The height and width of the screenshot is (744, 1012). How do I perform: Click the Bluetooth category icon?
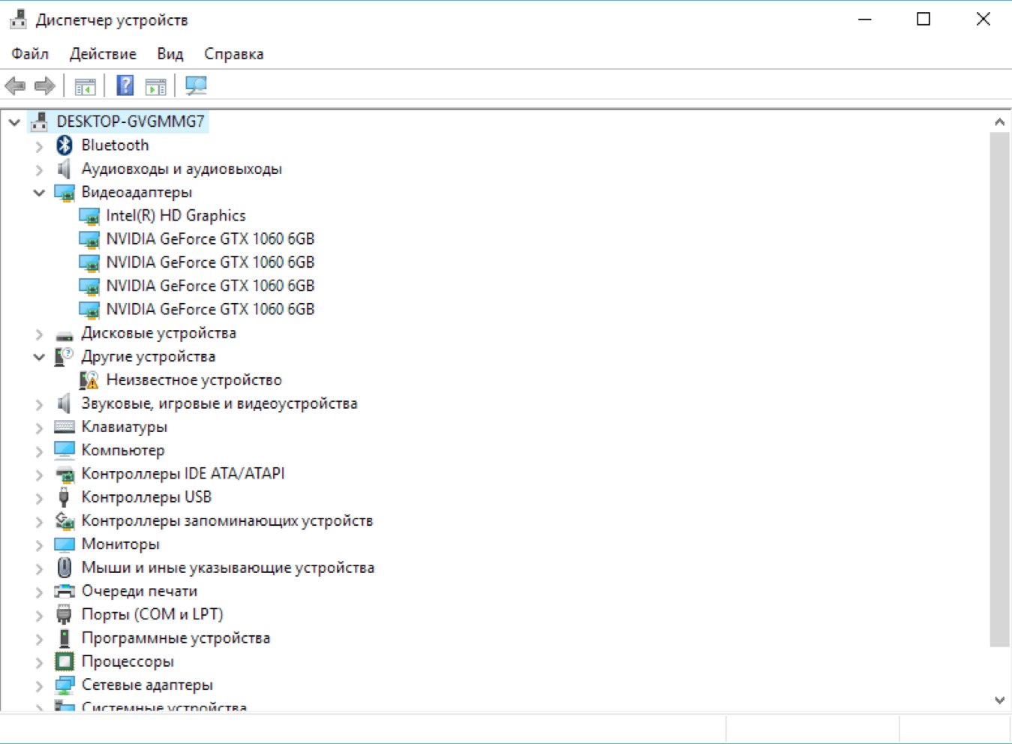coord(65,145)
